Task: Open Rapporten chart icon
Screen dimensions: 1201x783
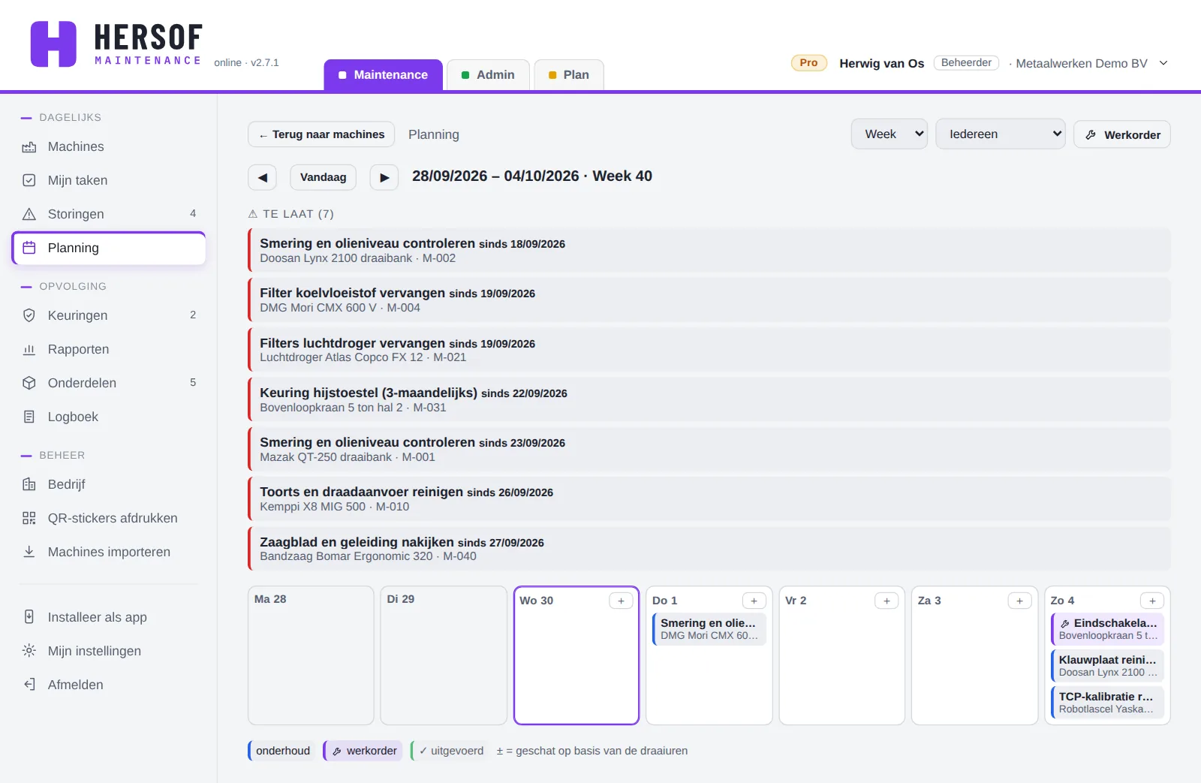Action: tap(29, 349)
